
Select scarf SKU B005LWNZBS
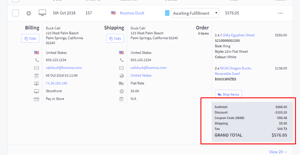coord(226,79)
